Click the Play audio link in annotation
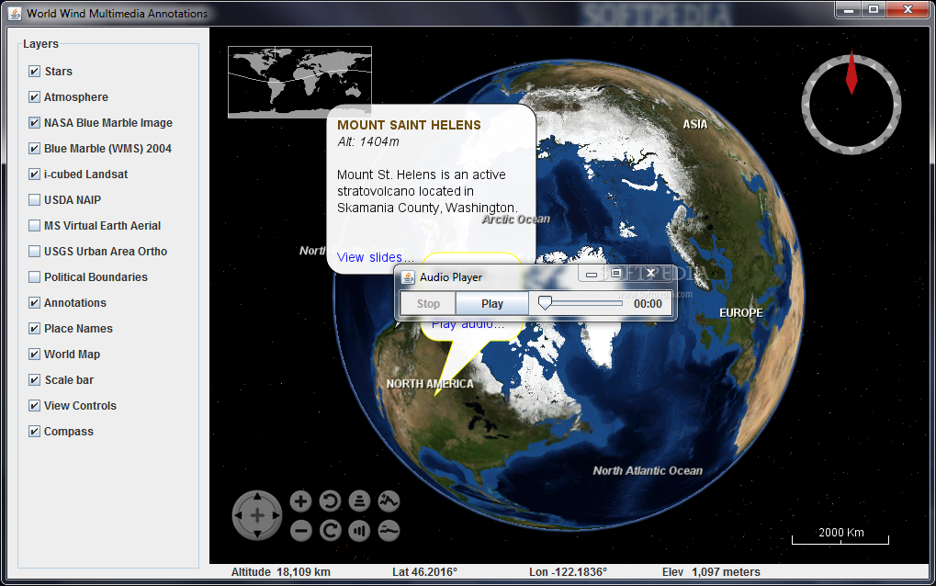936x586 pixels. (x=468, y=324)
